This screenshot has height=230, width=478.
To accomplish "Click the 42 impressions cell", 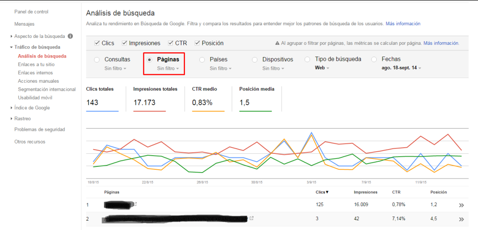I will tap(356, 219).
